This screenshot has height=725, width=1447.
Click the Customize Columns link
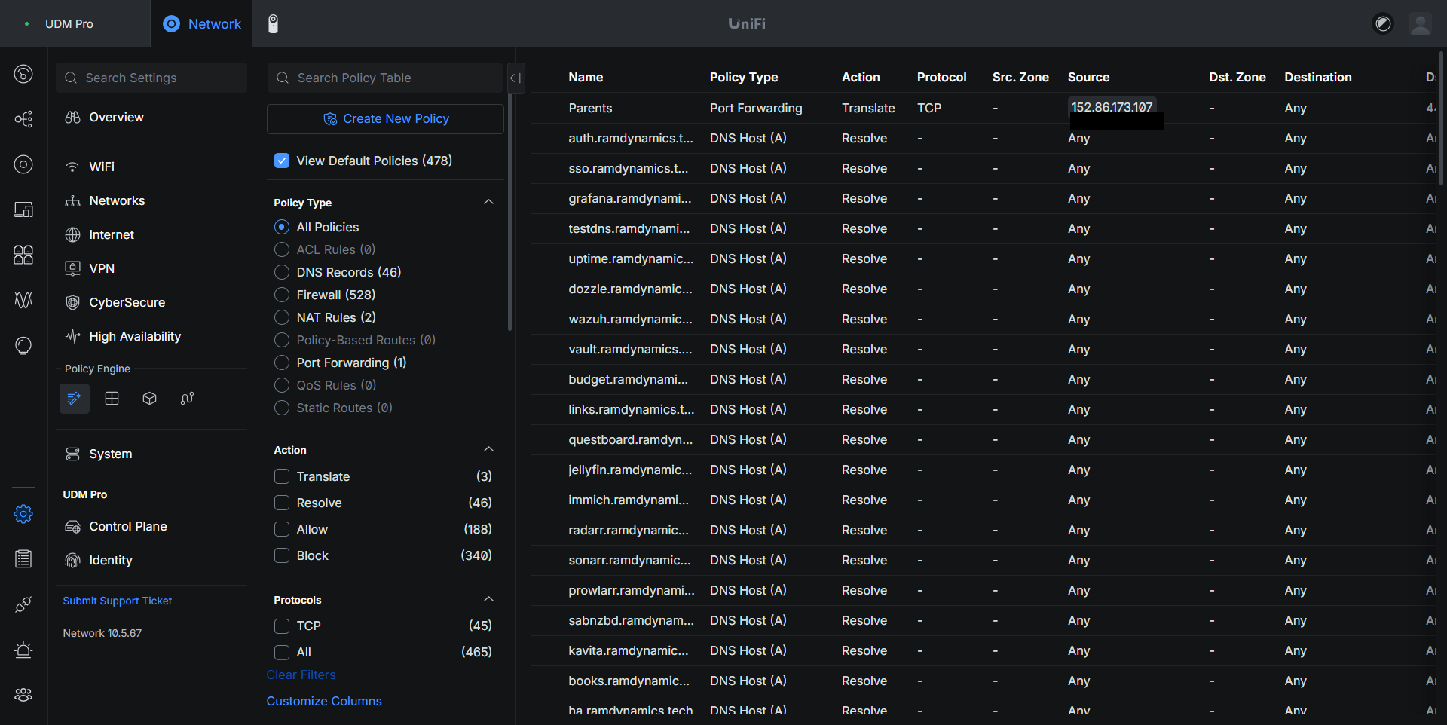[324, 701]
